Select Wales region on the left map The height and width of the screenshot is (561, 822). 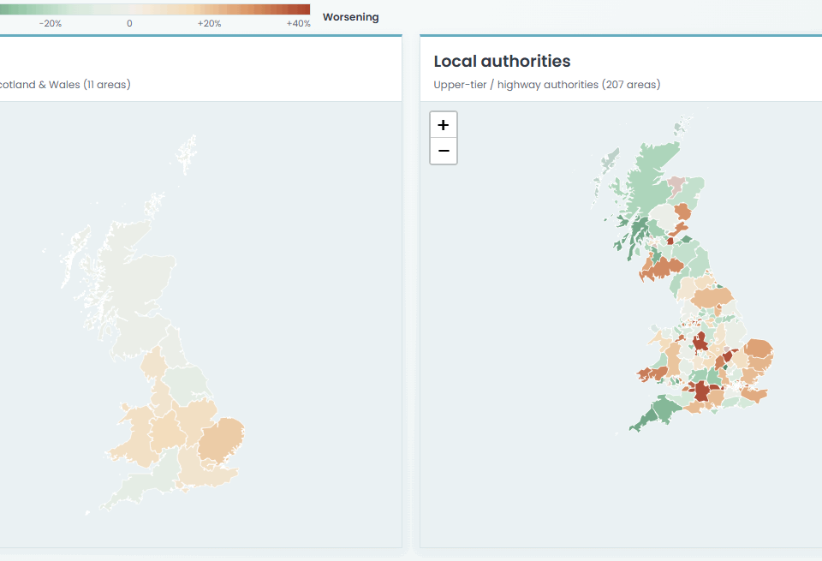(x=135, y=438)
